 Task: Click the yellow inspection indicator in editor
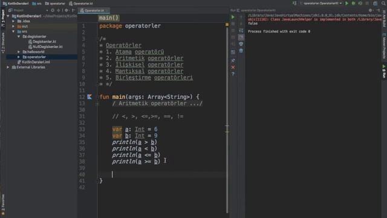tap(227, 24)
